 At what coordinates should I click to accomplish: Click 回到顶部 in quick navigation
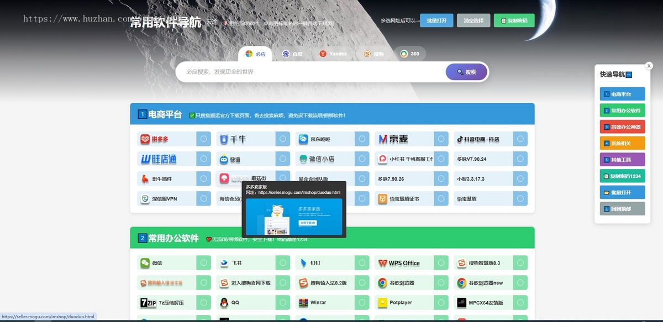point(622,209)
